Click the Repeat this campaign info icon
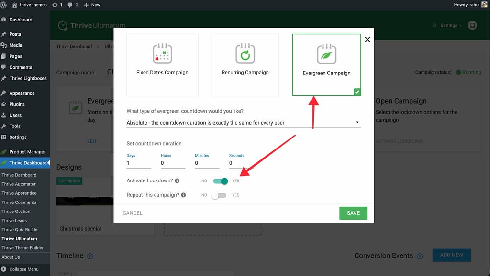Screen dimensions: 490x276 click(184, 195)
